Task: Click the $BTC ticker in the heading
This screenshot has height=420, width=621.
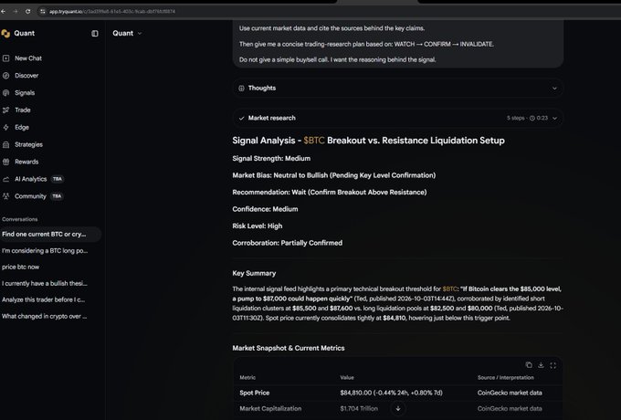Action: tap(314, 141)
